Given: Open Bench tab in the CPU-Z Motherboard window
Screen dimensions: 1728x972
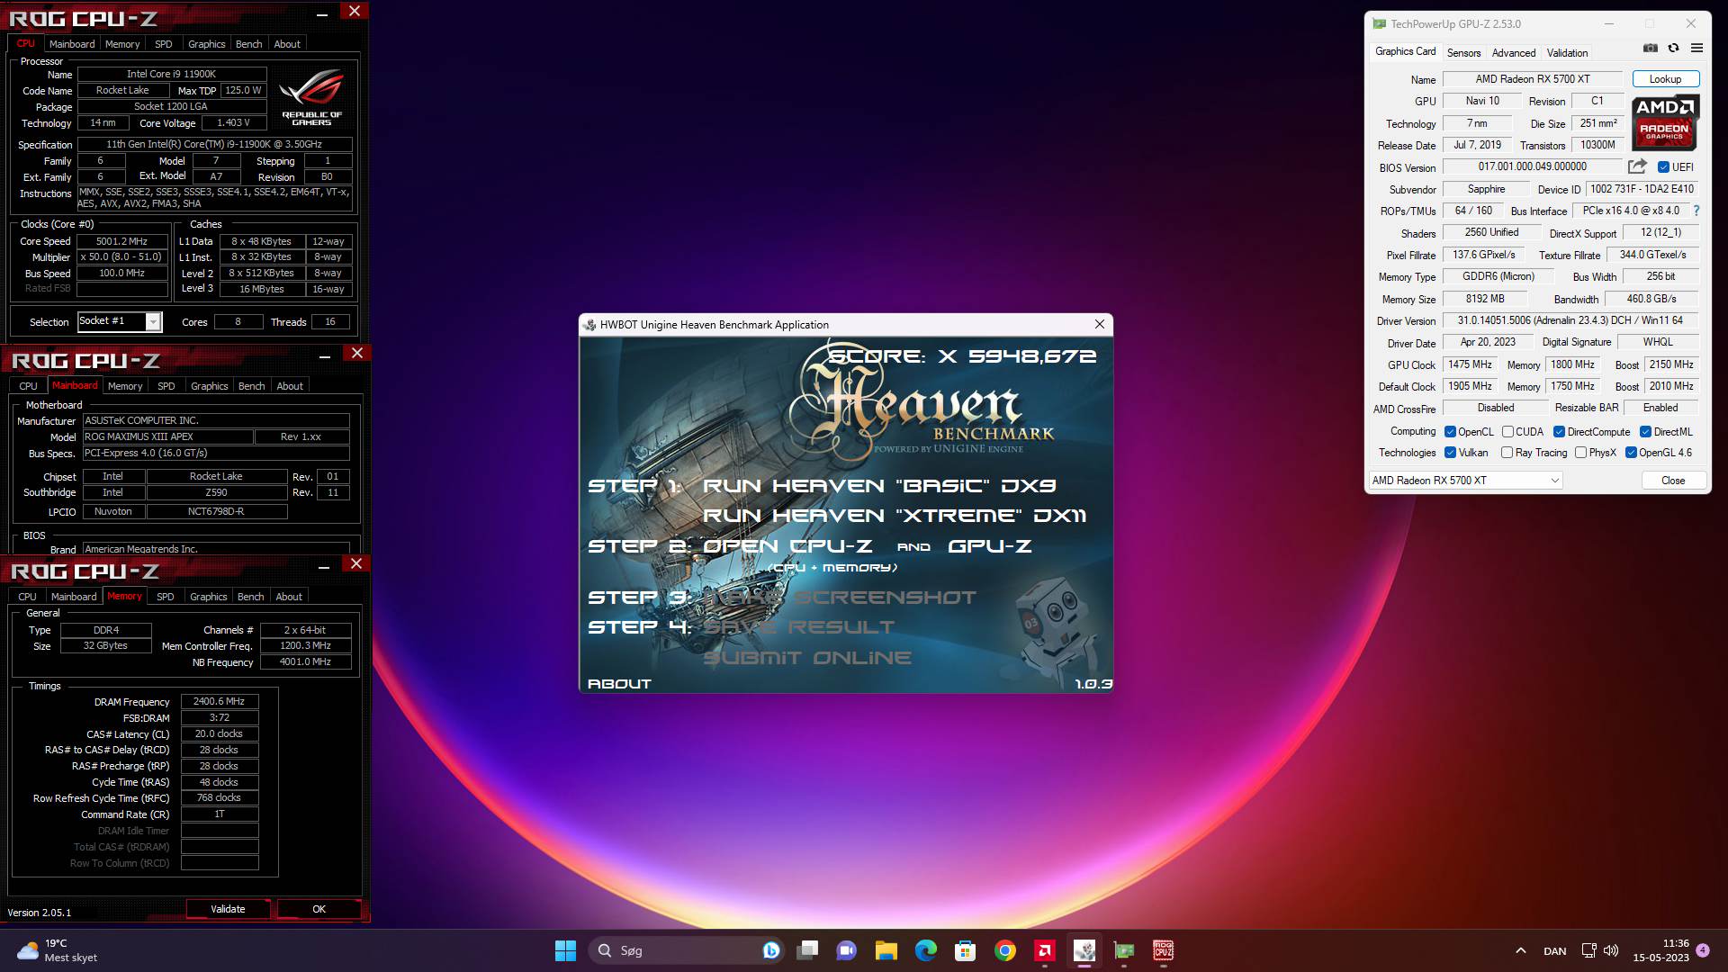Looking at the screenshot, I should pos(251,386).
